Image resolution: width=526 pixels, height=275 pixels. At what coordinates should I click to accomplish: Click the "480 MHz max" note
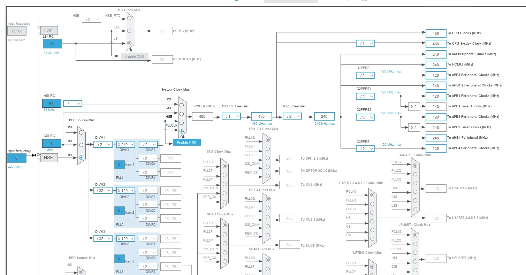[261, 123]
